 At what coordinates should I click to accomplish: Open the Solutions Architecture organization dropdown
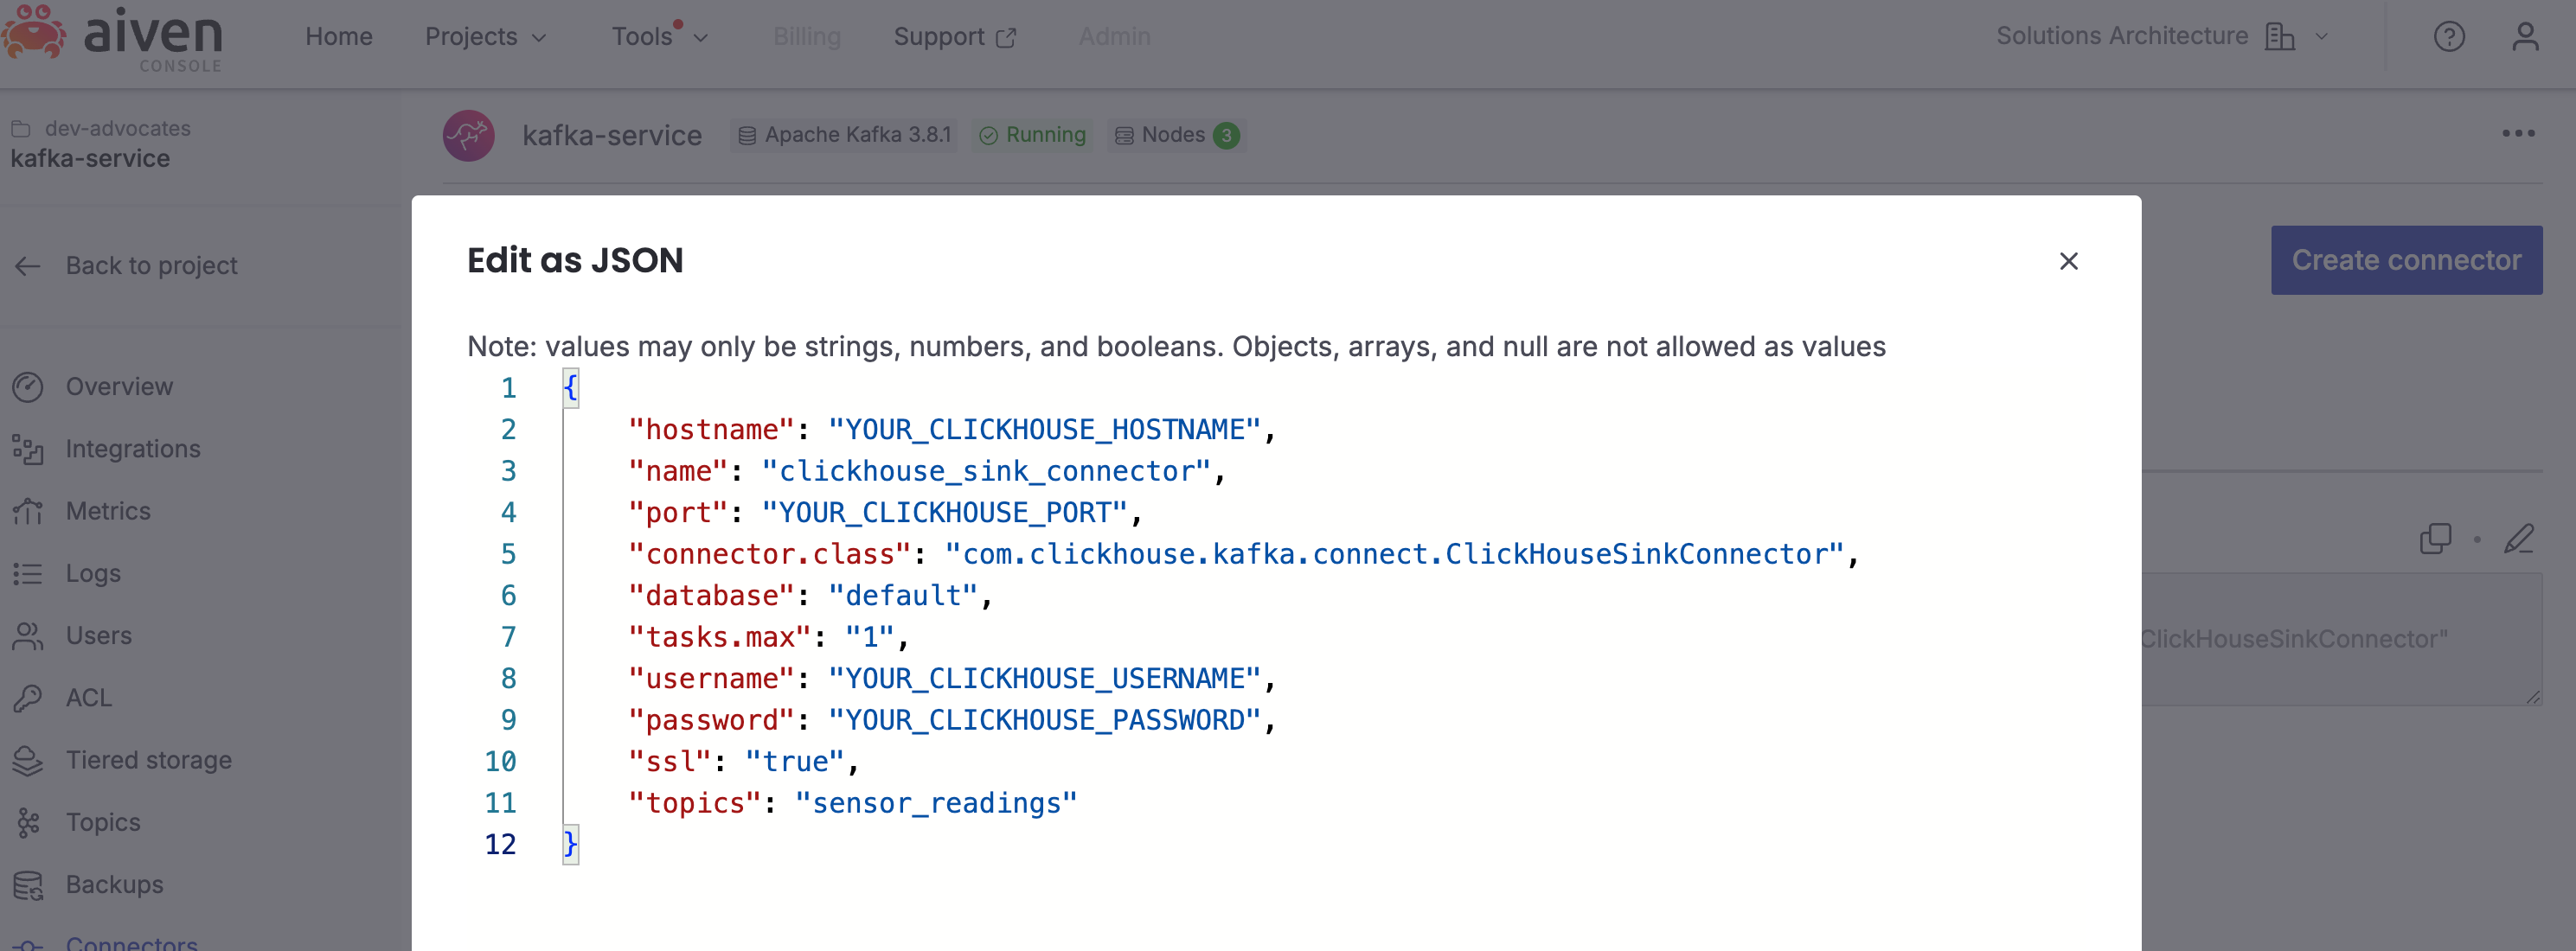click(2162, 36)
